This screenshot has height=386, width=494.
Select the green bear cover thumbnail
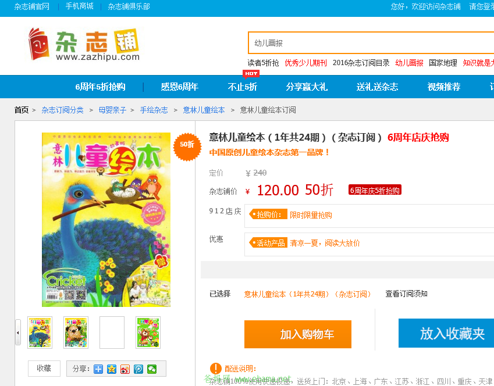(148, 333)
